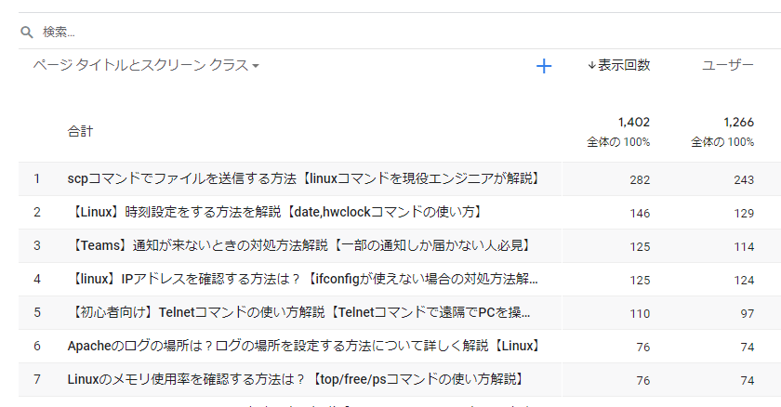Screen dimensions: 781x407
Task: Click users value 129 in 時刻設定 row
Action: [744, 213]
